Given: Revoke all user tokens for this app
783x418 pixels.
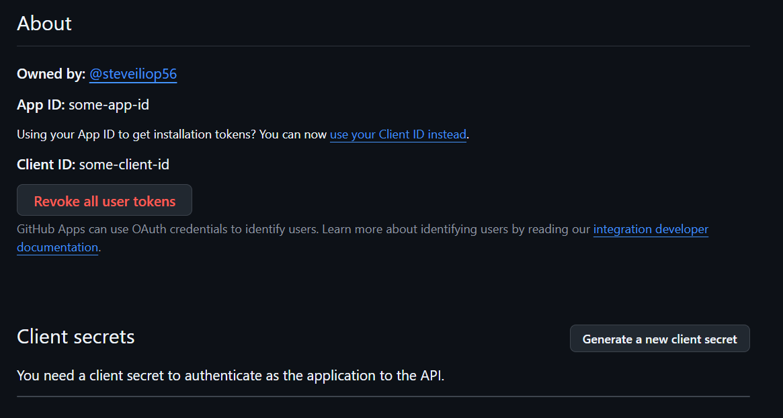Looking at the screenshot, I should [x=104, y=200].
